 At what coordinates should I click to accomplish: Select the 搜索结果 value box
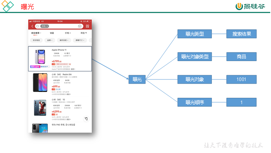242,34
